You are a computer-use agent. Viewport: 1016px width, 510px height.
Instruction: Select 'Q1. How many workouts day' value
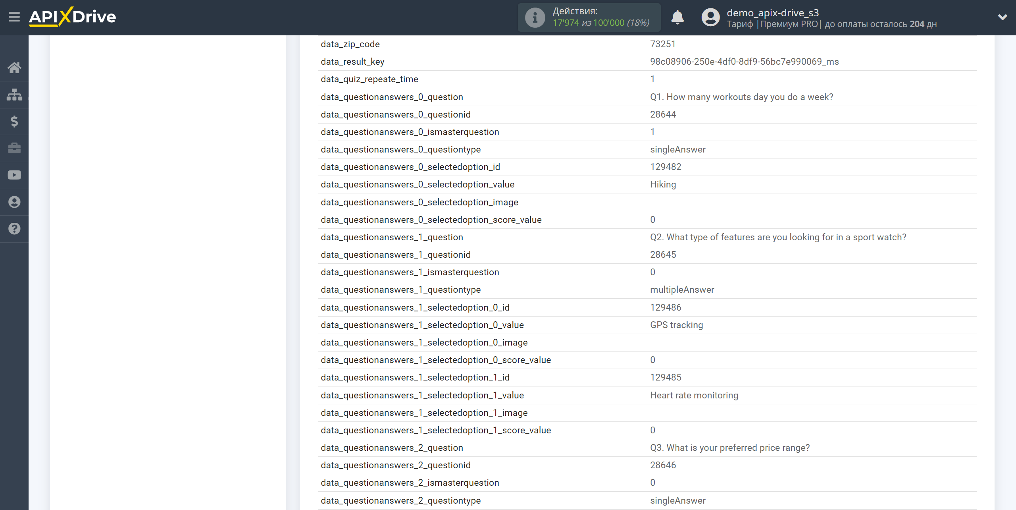(x=741, y=97)
